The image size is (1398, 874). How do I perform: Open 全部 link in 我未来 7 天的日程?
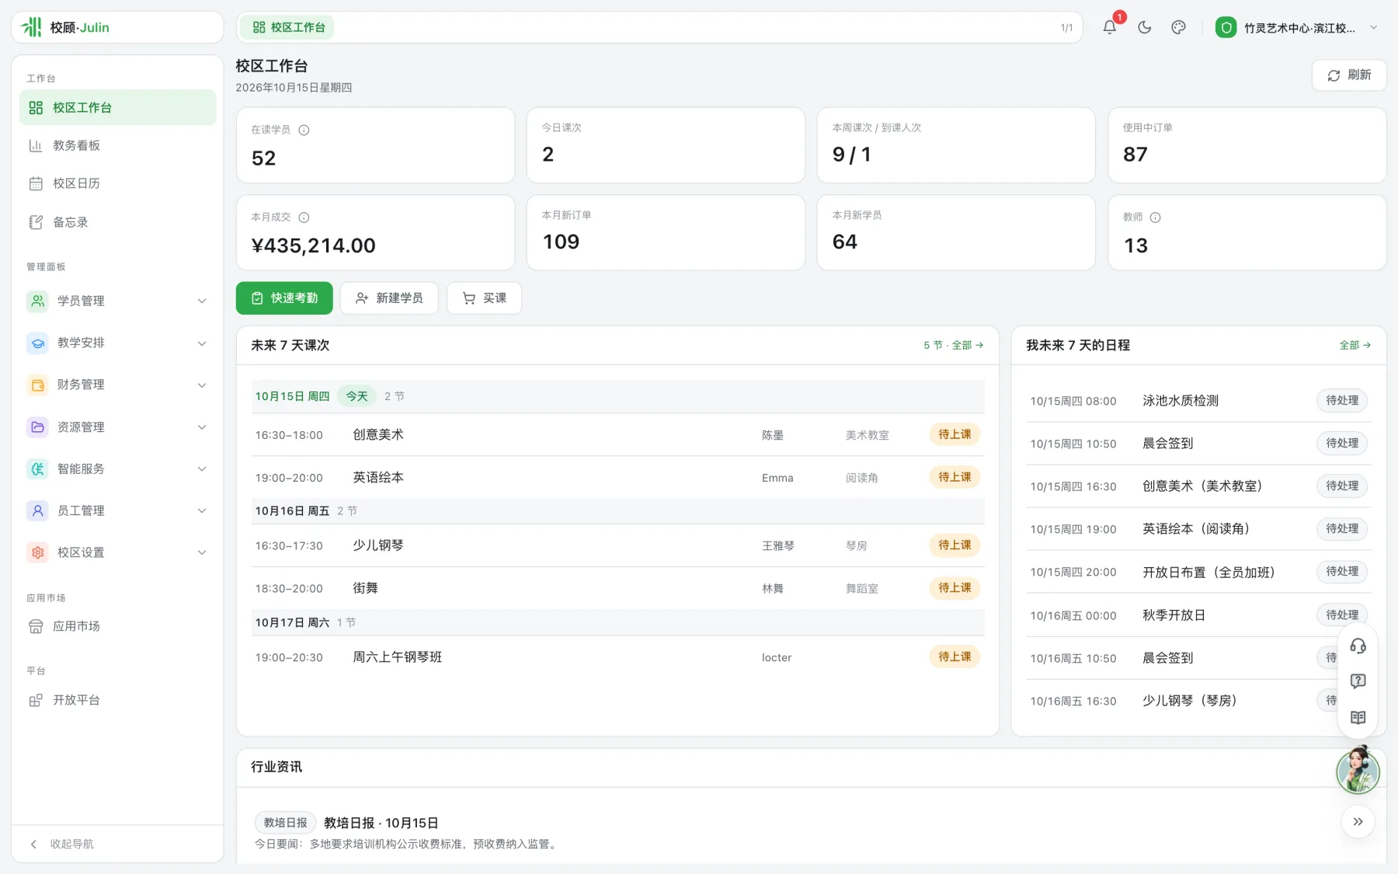point(1355,345)
